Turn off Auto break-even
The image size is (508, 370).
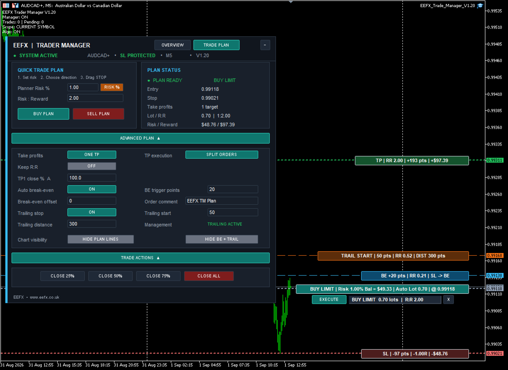[x=92, y=189]
